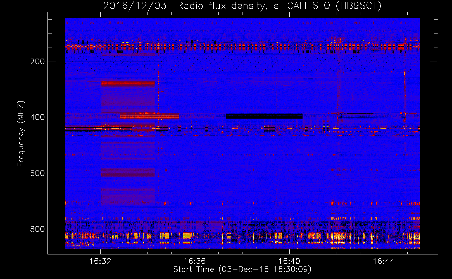Click the '800' frequency tick label
The height and width of the screenshot is (279, 452).
(x=37, y=229)
